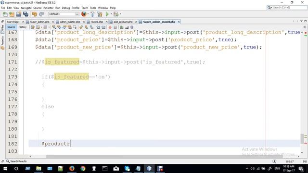
Task: Click the Shift Line Right icon
Action: pos(103,27)
